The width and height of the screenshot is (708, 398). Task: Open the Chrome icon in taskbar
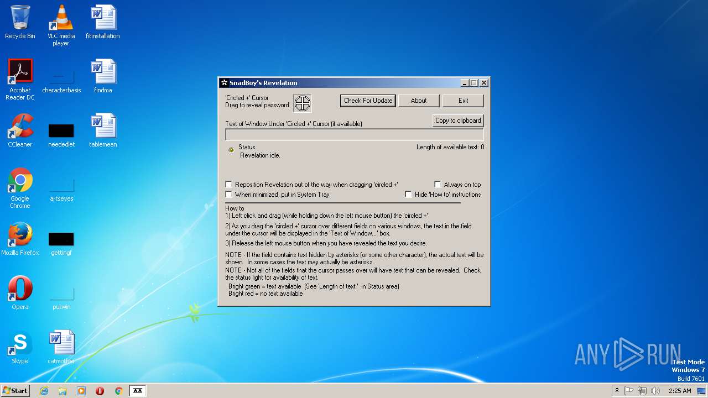click(118, 391)
